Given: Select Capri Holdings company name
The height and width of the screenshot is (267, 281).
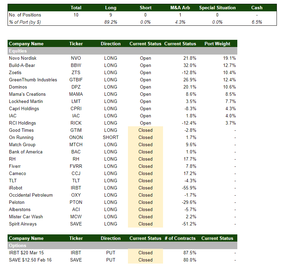Looking at the screenshot, I should 24,108.
